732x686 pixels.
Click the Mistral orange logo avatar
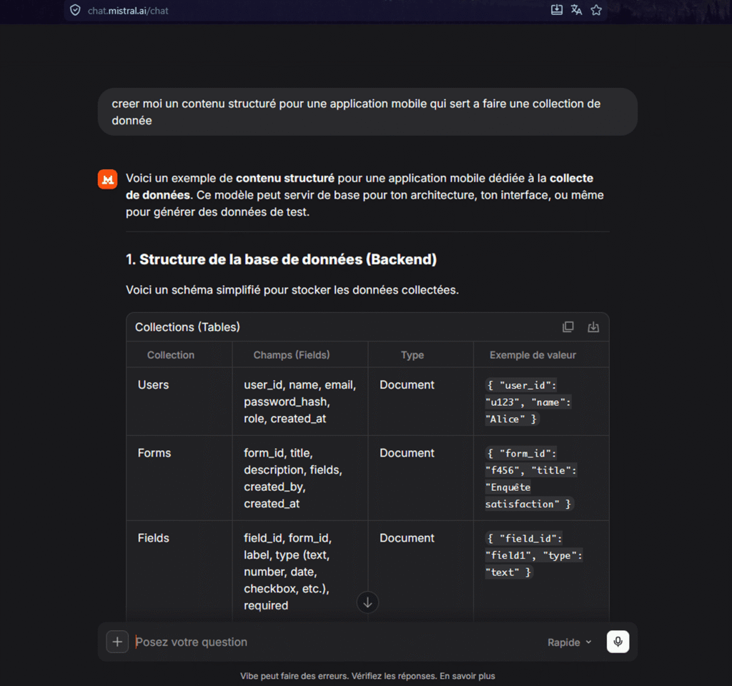pyautogui.click(x=107, y=179)
